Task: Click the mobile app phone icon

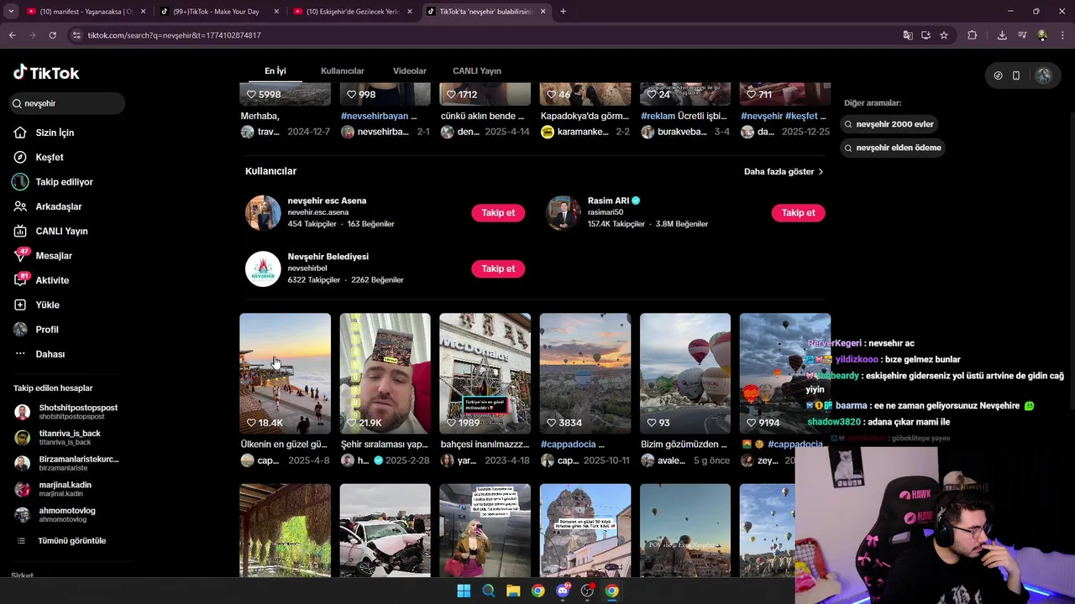Action: coord(1016,75)
